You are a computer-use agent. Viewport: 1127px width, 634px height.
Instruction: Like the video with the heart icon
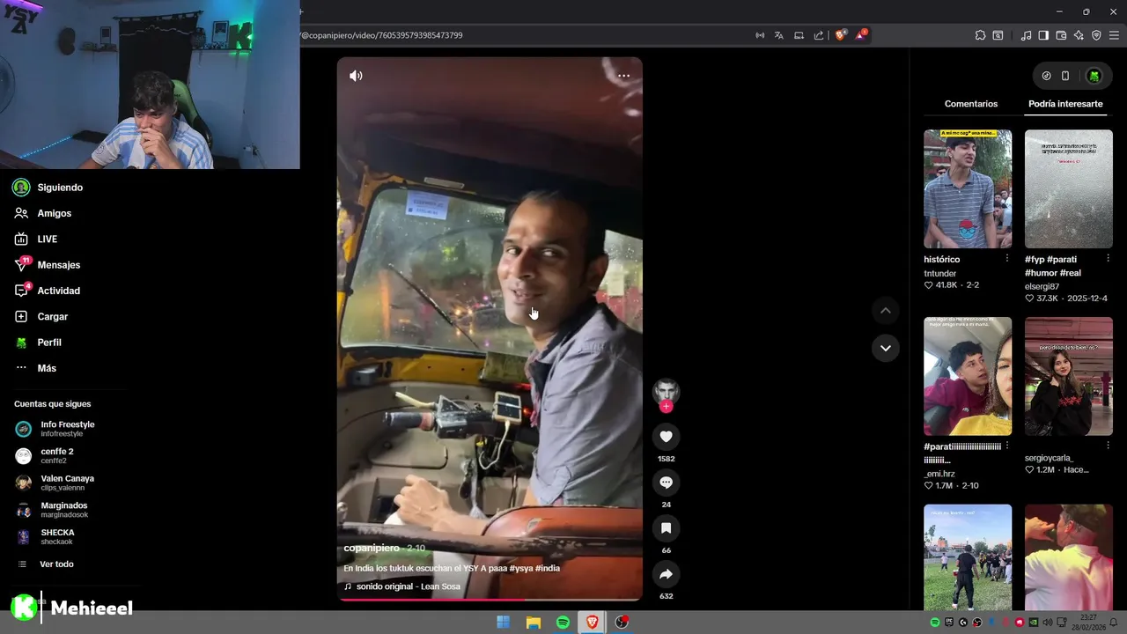coord(666,437)
